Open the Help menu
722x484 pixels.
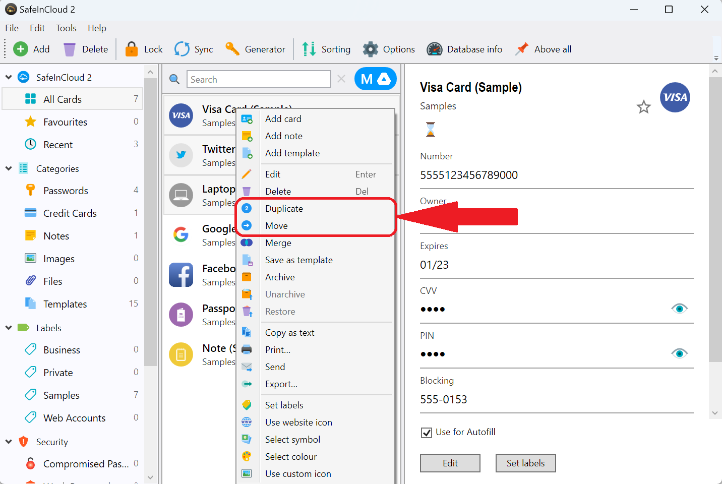pyautogui.click(x=97, y=28)
